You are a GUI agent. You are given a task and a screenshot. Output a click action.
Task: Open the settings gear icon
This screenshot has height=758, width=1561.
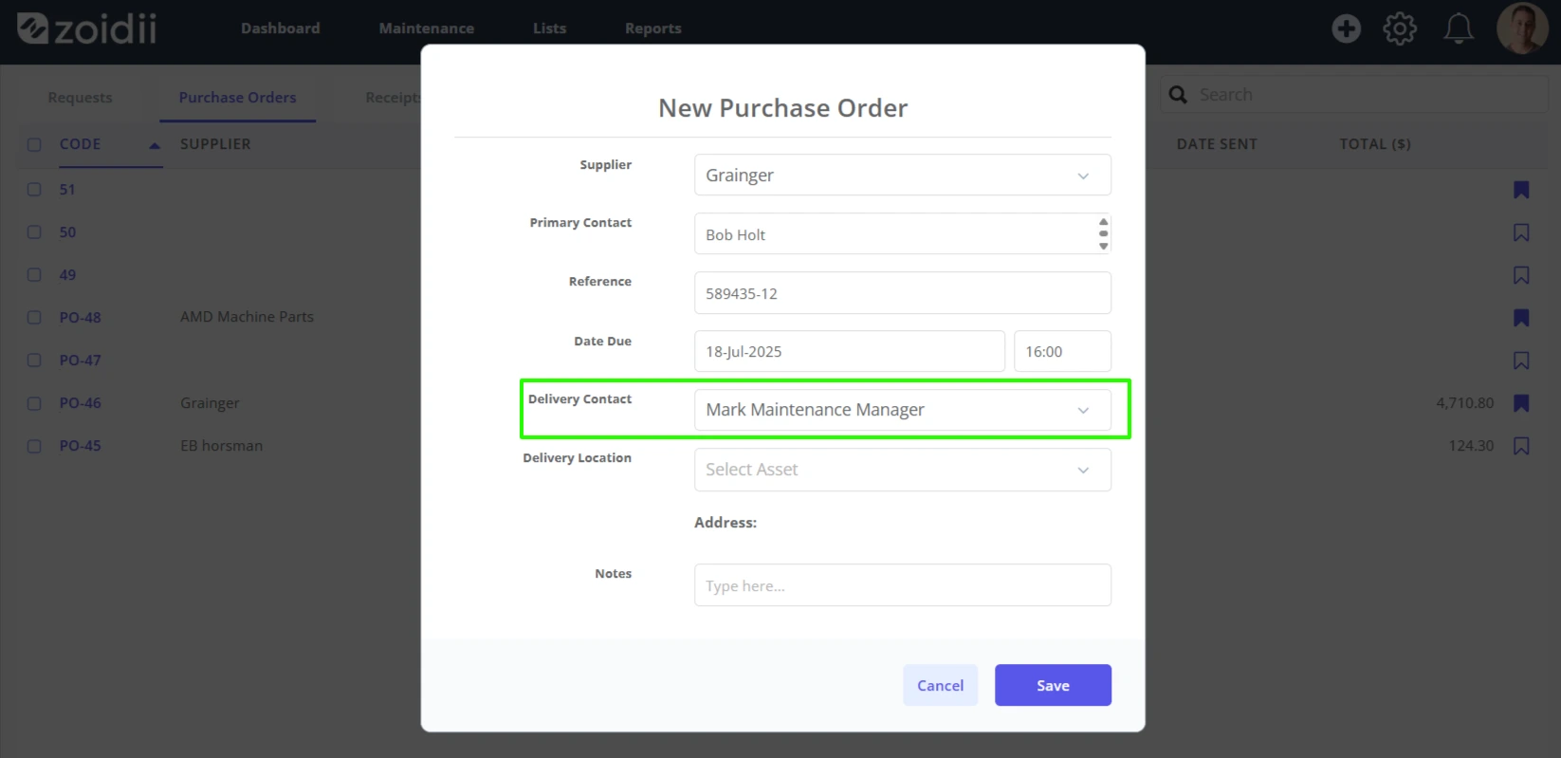point(1400,28)
